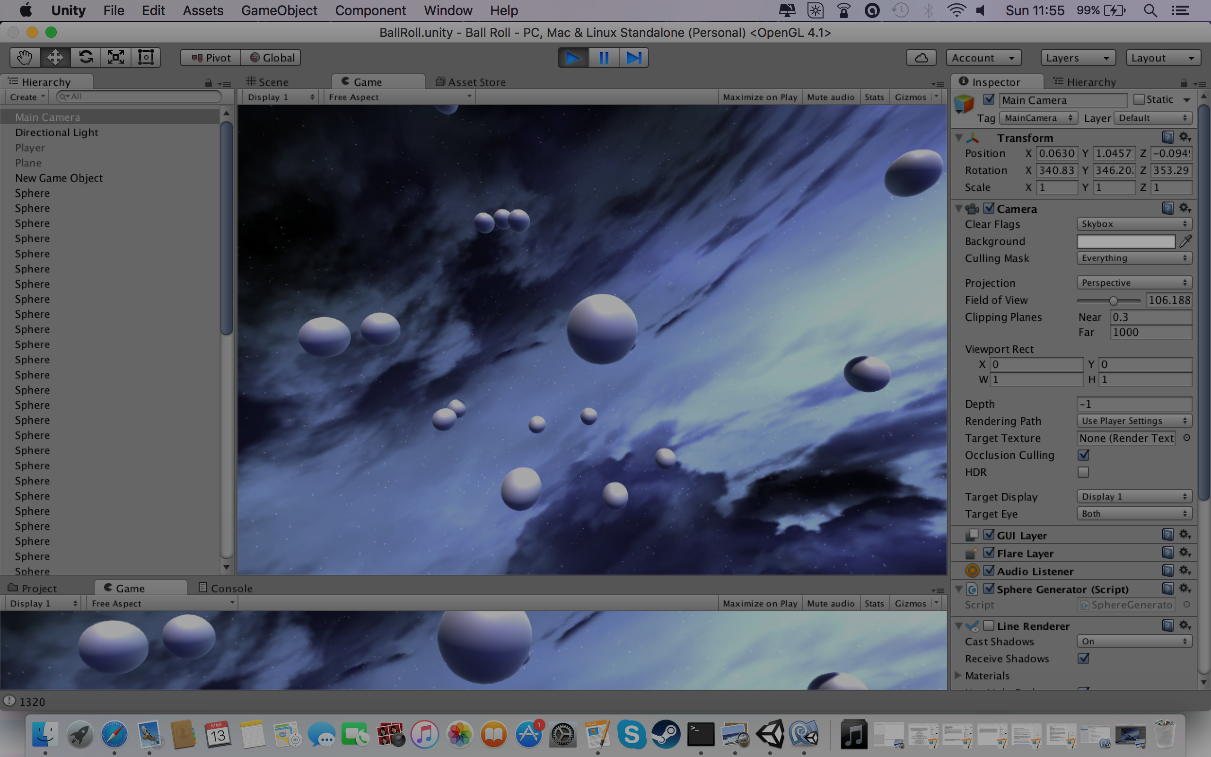Adjust the Field of View slider
This screenshot has width=1211, height=757.
(x=1113, y=300)
